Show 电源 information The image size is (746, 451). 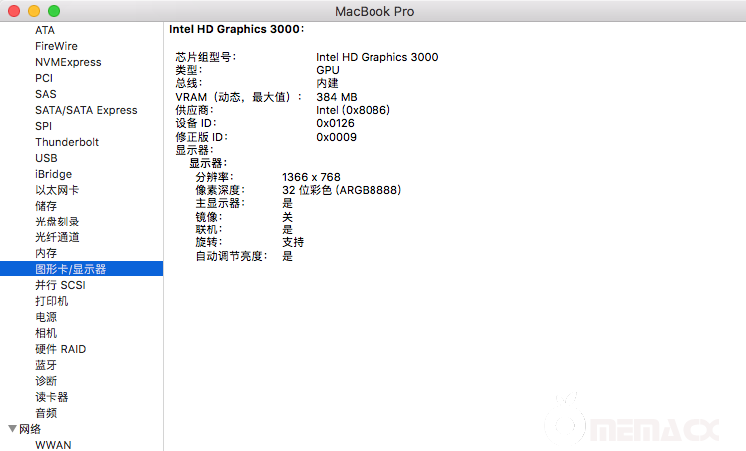pos(46,317)
